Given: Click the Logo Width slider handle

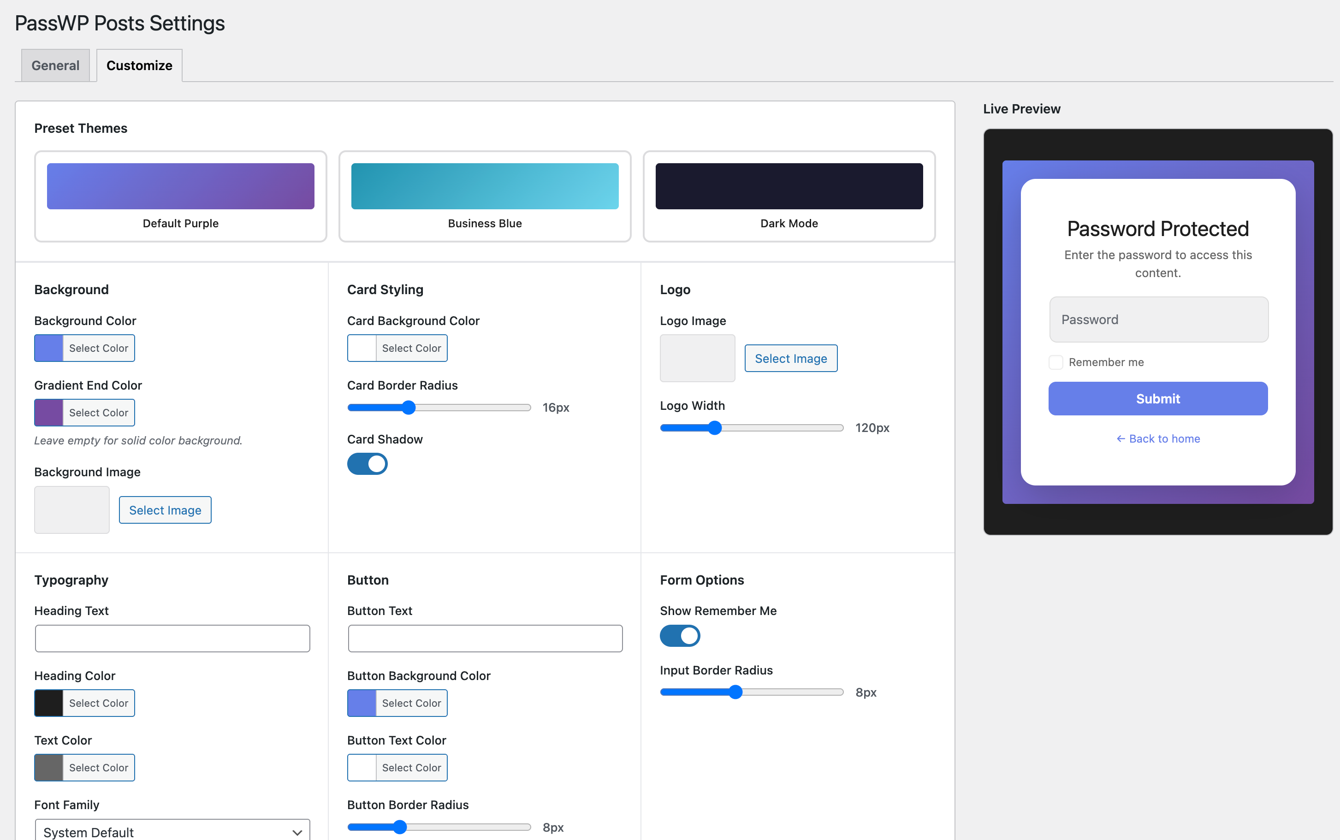Looking at the screenshot, I should pos(715,428).
